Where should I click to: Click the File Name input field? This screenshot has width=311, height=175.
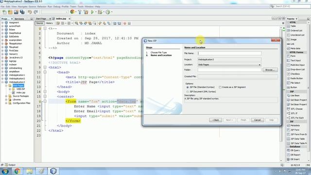(229, 53)
